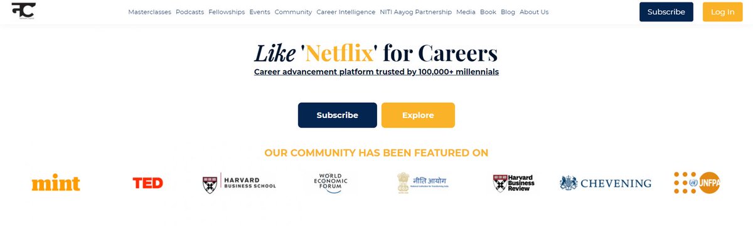Click the UNFPA logo
Image resolution: width=753 pixels, height=229 pixels.
click(x=697, y=183)
